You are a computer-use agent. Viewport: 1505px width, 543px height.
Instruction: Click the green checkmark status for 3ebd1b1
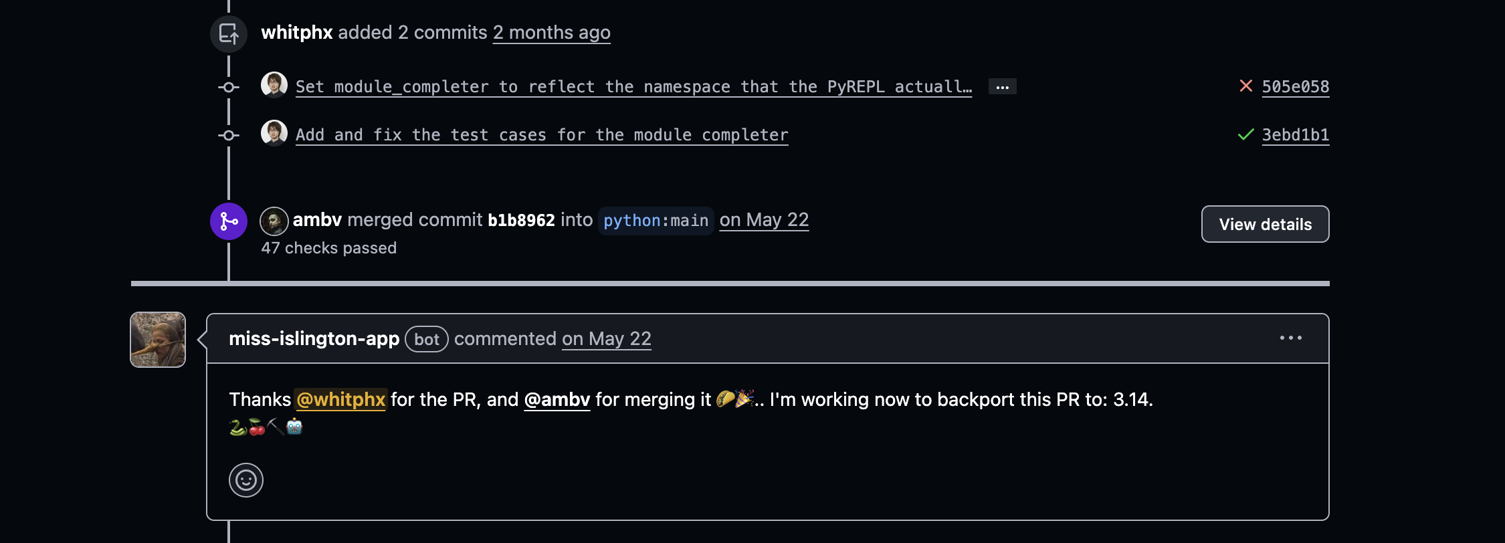(x=1245, y=134)
